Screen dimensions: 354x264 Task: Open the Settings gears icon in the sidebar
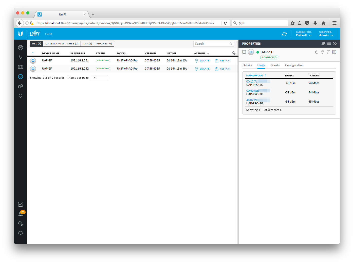[x=21, y=224]
